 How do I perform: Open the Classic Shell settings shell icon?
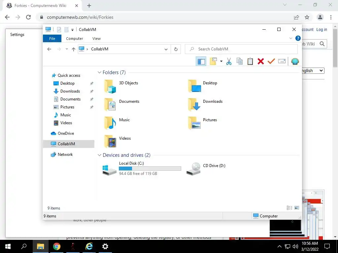click(x=295, y=61)
